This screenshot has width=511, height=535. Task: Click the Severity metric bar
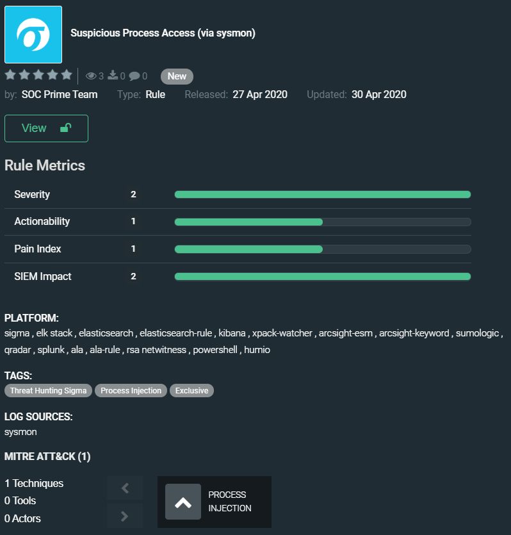[323, 195]
